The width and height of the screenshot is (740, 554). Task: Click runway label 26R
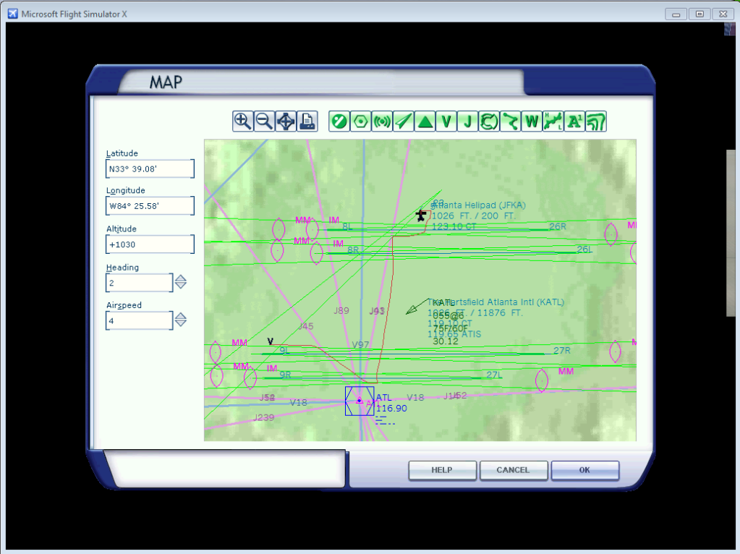(558, 226)
